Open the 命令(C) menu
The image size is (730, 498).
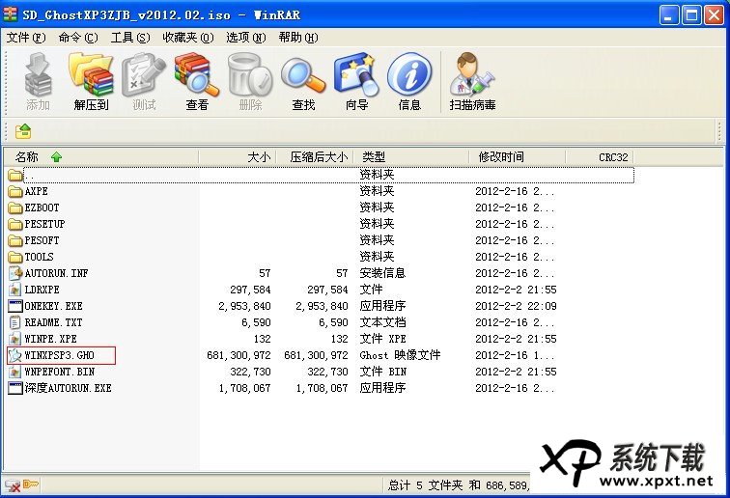point(78,38)
